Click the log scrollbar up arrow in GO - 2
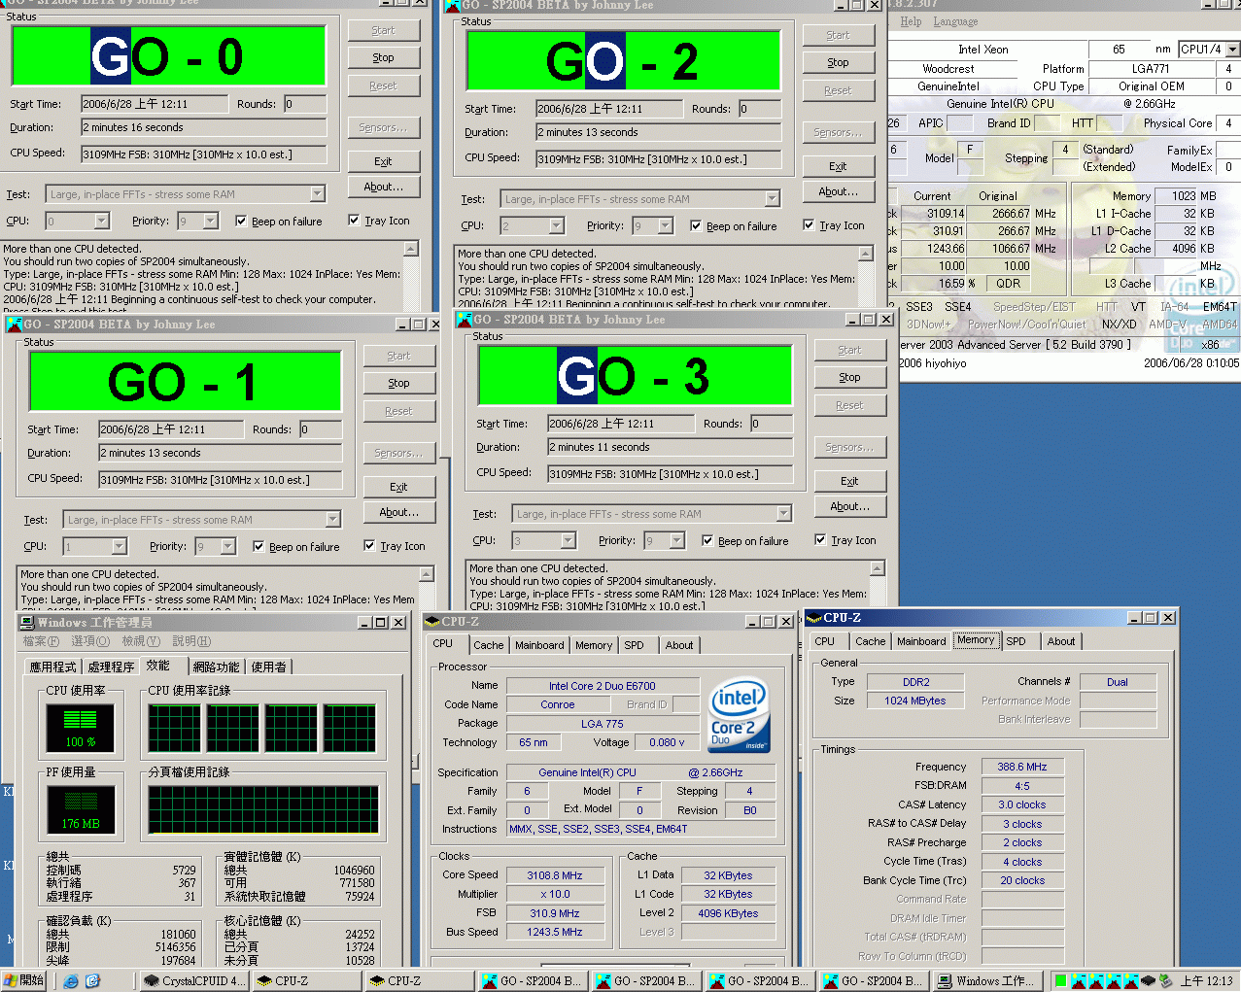1241x992 pixels. click(x=865, y=255)
